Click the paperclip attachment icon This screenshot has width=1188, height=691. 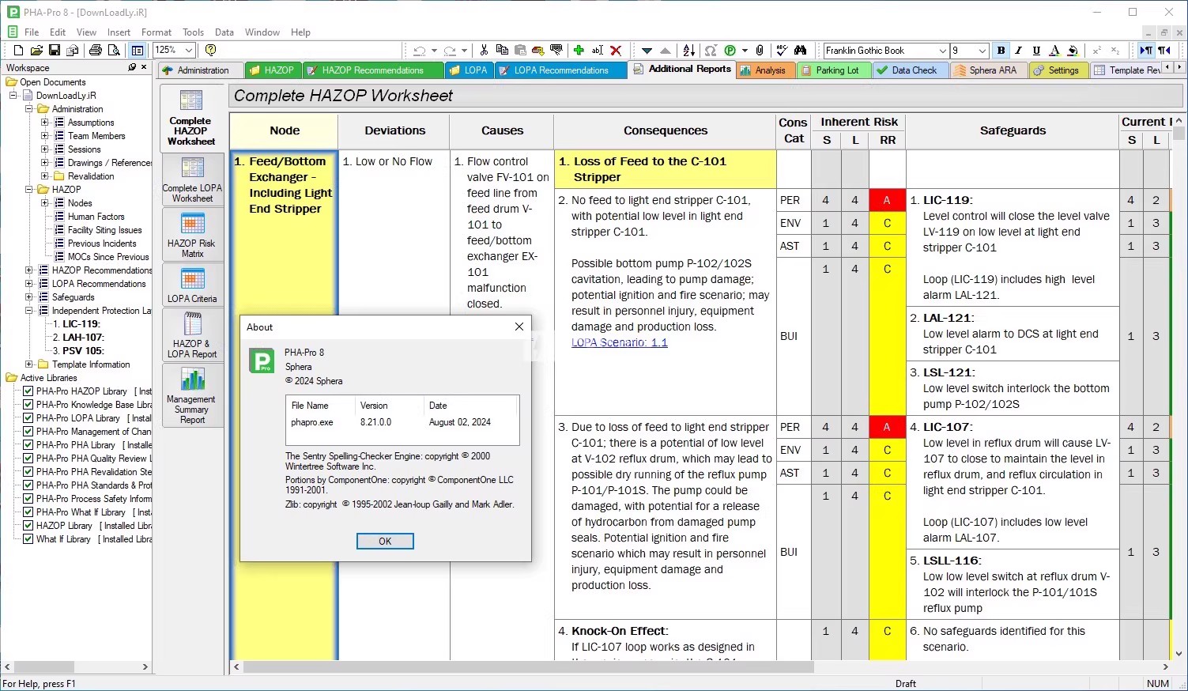pyautogui.click(x=760, y=51)
